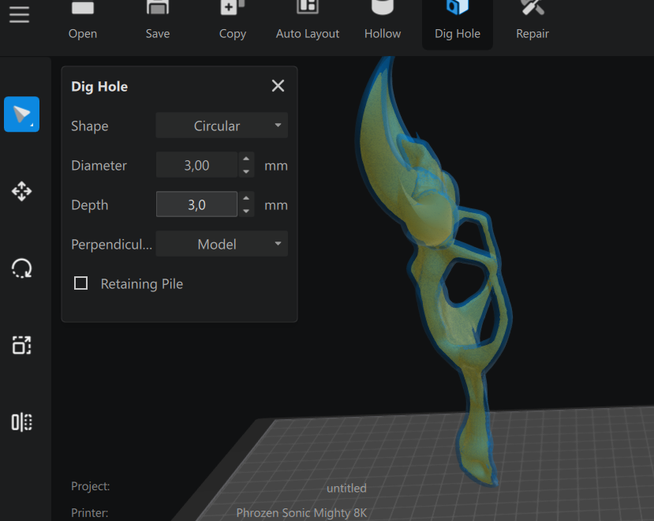Activate the select arrow tool
654x521 pixels.
(21, 114)
